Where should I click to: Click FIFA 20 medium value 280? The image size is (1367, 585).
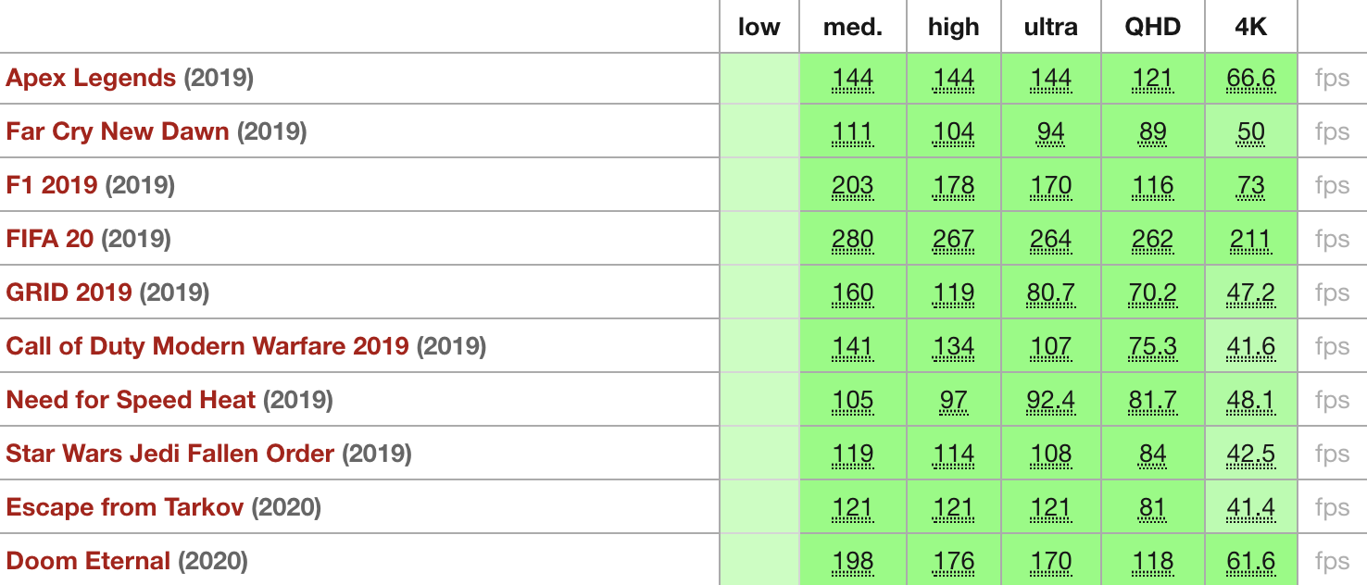pos(852,240)
